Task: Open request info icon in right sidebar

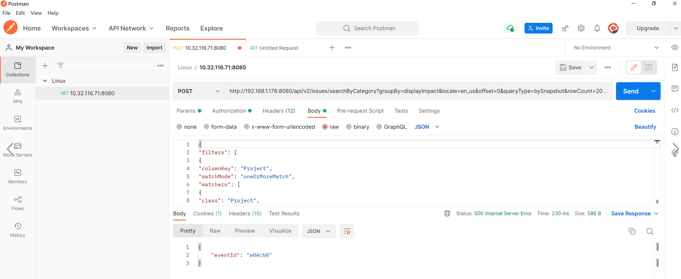Action: click(x=675, y=131)
